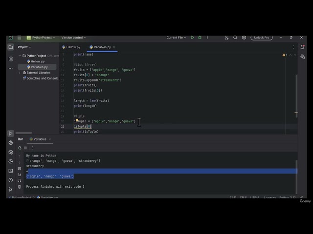Click the lightbulb quick-fix icon on line 20
Screen dimensions: 313x234
click(77, 120)
